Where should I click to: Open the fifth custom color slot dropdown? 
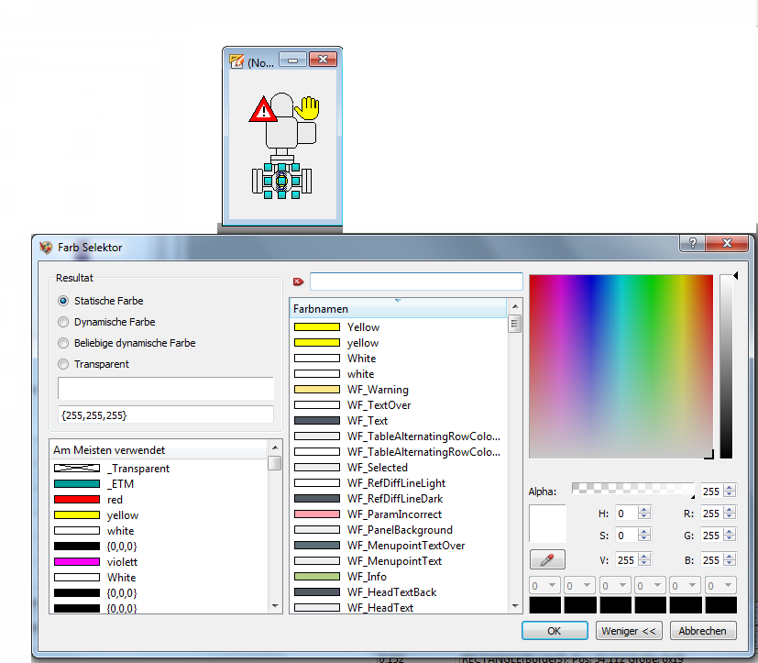[x=686, y=586]
